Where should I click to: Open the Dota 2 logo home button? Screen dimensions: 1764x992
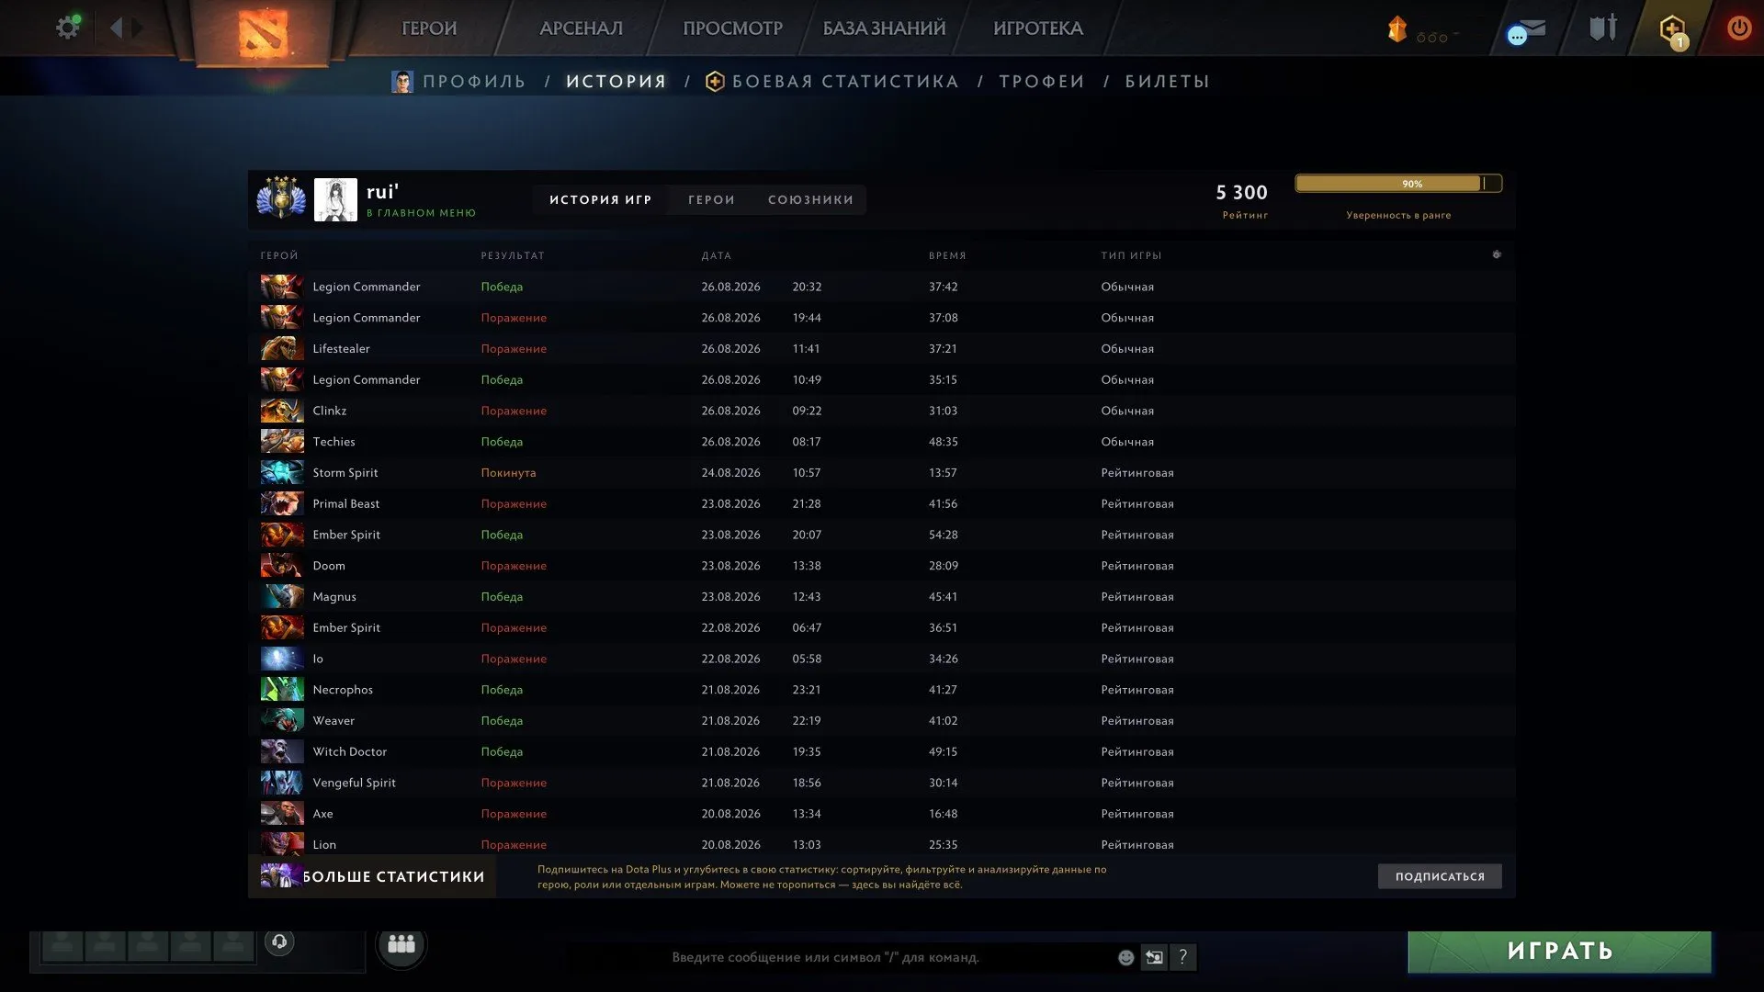pos(264,33)
